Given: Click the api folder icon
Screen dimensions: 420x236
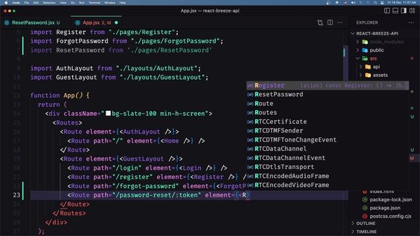Looking at the screenshot, I should click(x=368, y=67).
